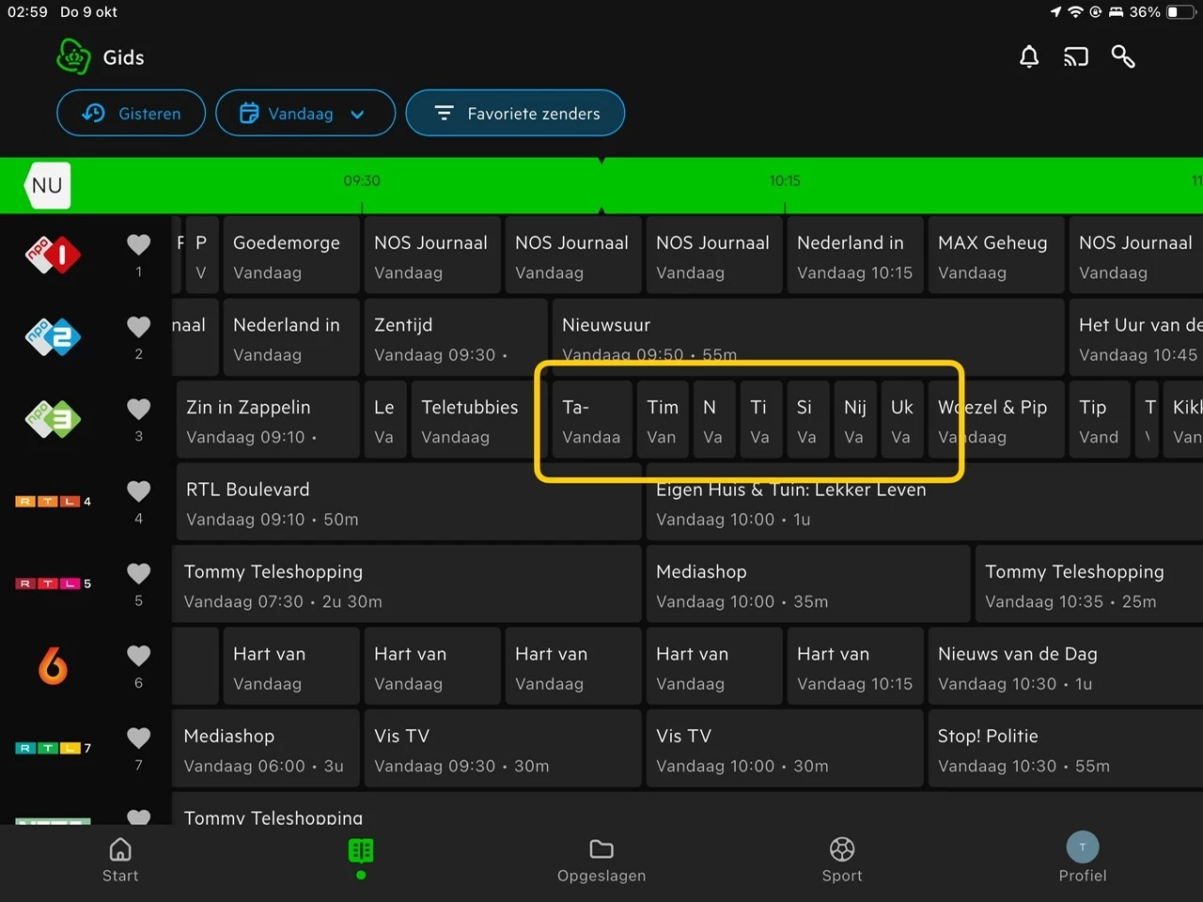1203x902 pixels.
Task: Toggle favorite heart for channel 3
Action: click(x=138, y=409)
